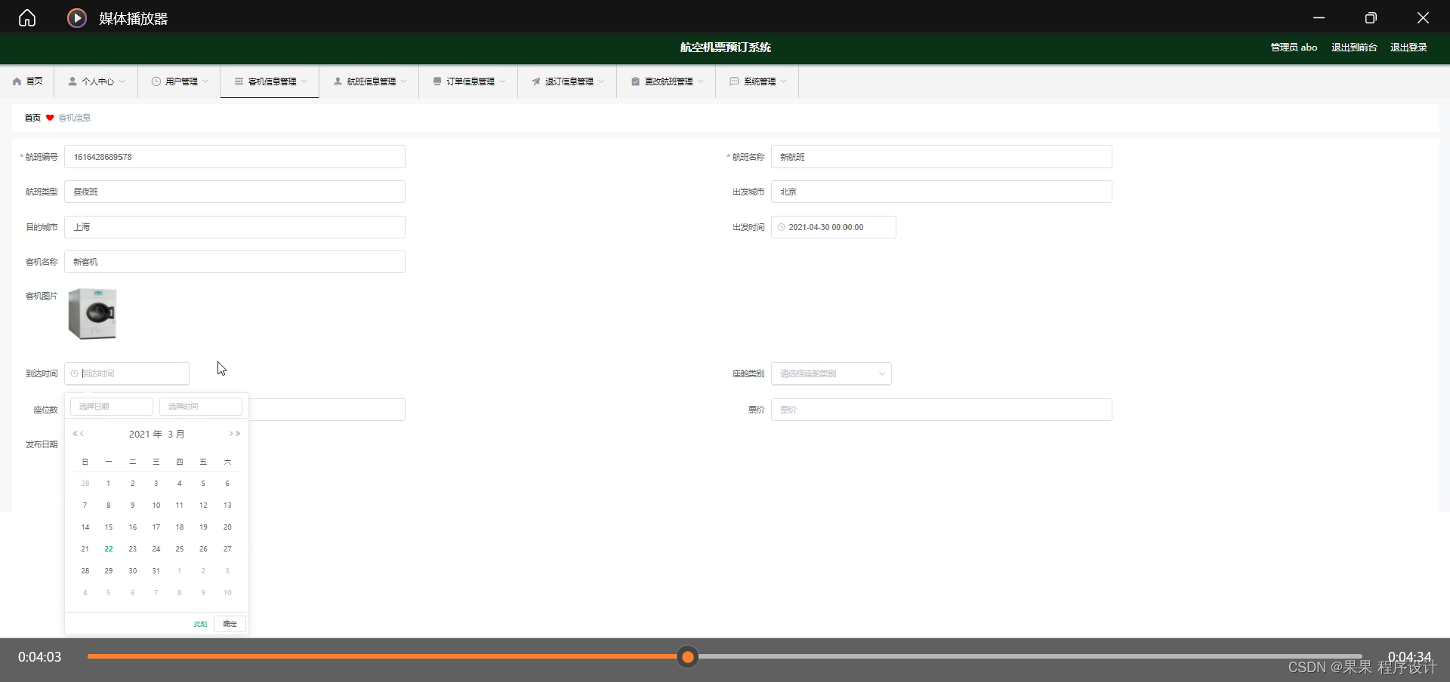Click the media player home icon
The image size is (1450, 682).
pyautogui.click(x=27, y=18)
